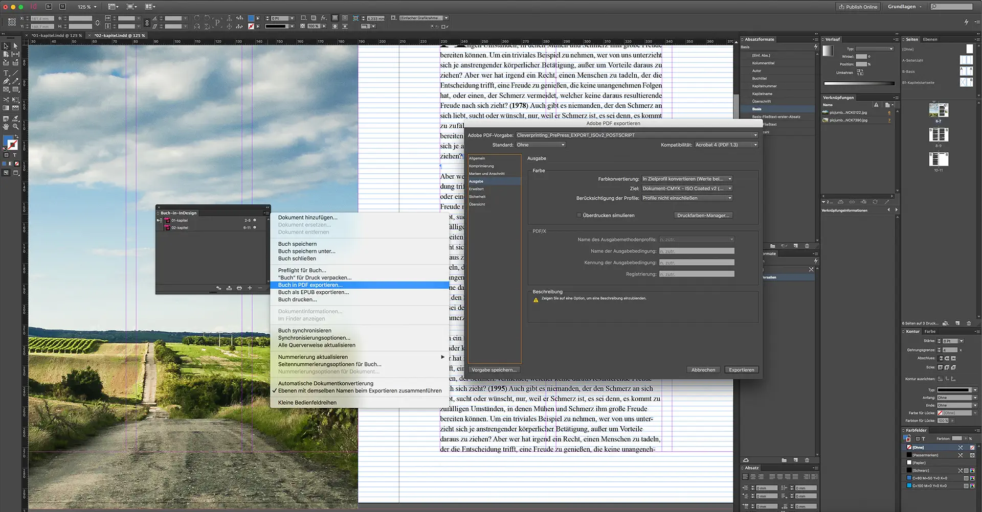Click the Vorgabe speichern button
Screen dimensions: 982x512
coord(494,369)
